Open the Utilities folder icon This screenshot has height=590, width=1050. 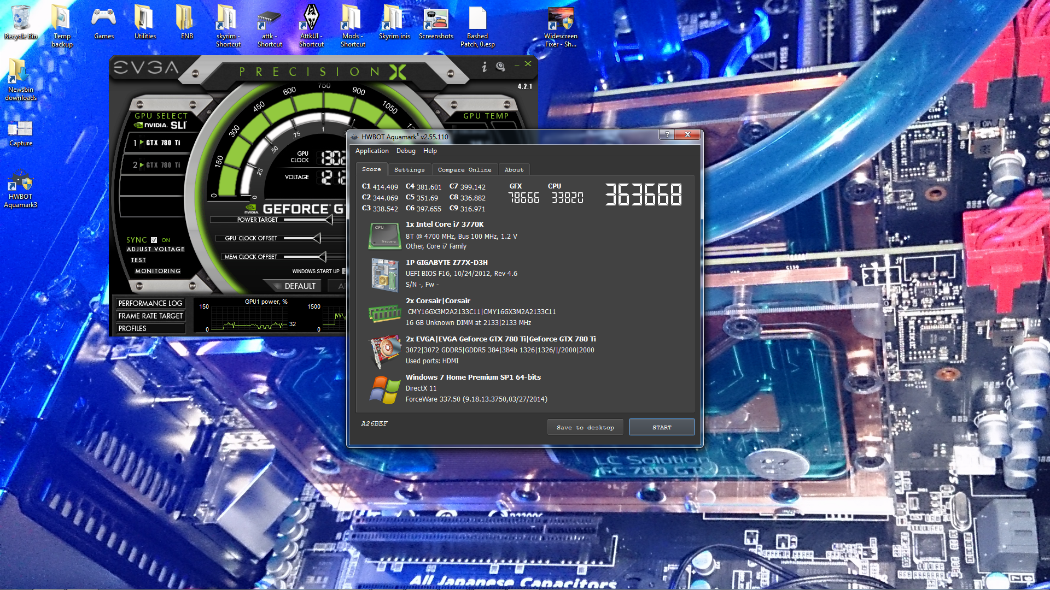click(x=145, y=22)
